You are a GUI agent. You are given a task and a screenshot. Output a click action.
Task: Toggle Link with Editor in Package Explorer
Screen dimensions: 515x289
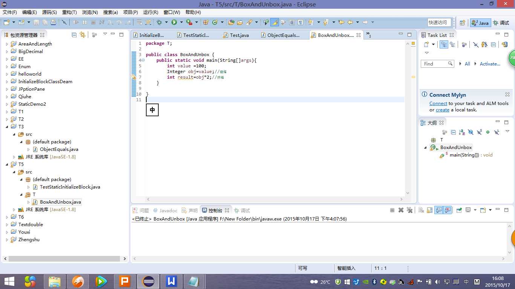(x=83, y=35)
